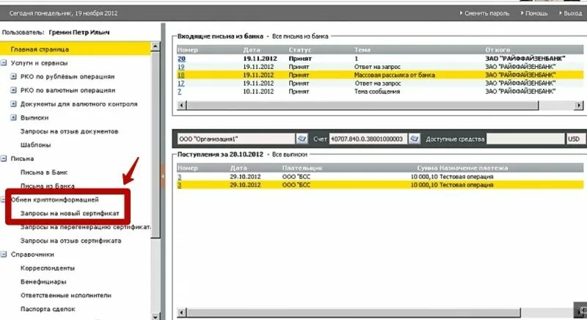Open Шаблоны in sidebar
Viewport: 587px width, 320px height.
(x=35, y=145)
